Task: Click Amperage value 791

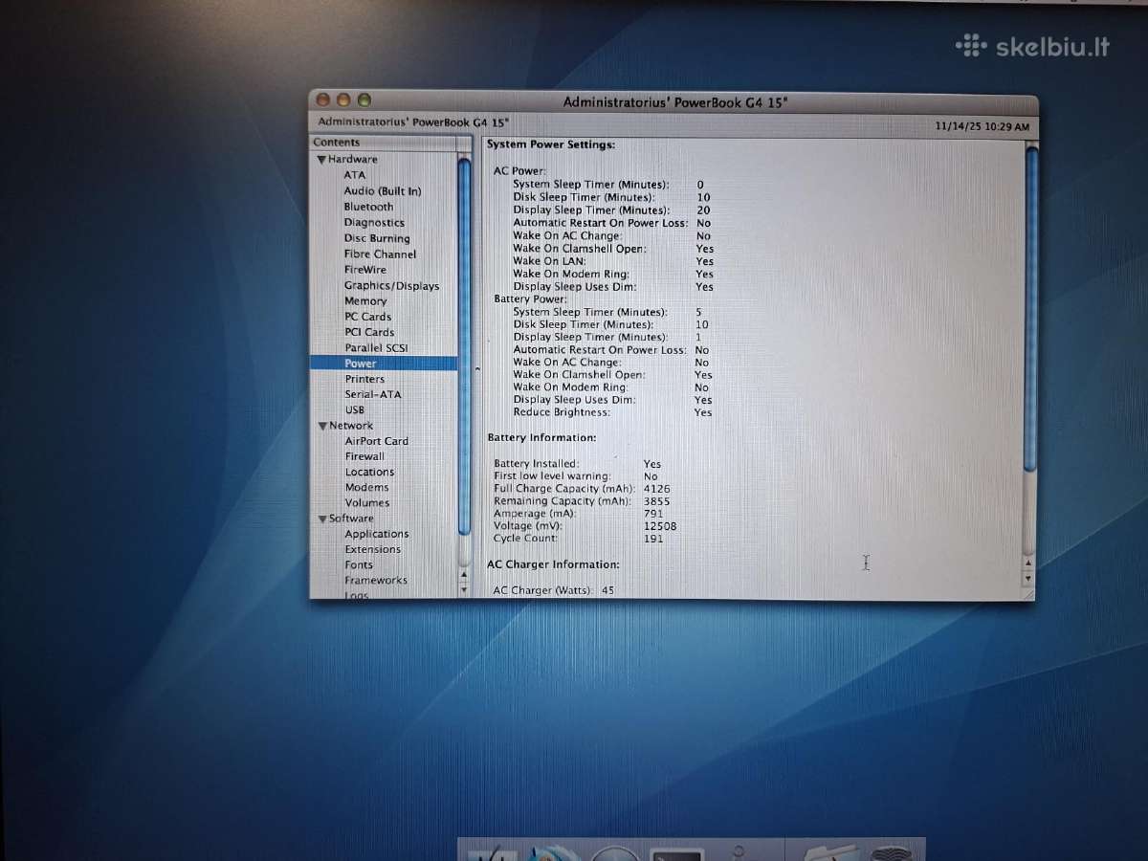Action: 653,514
